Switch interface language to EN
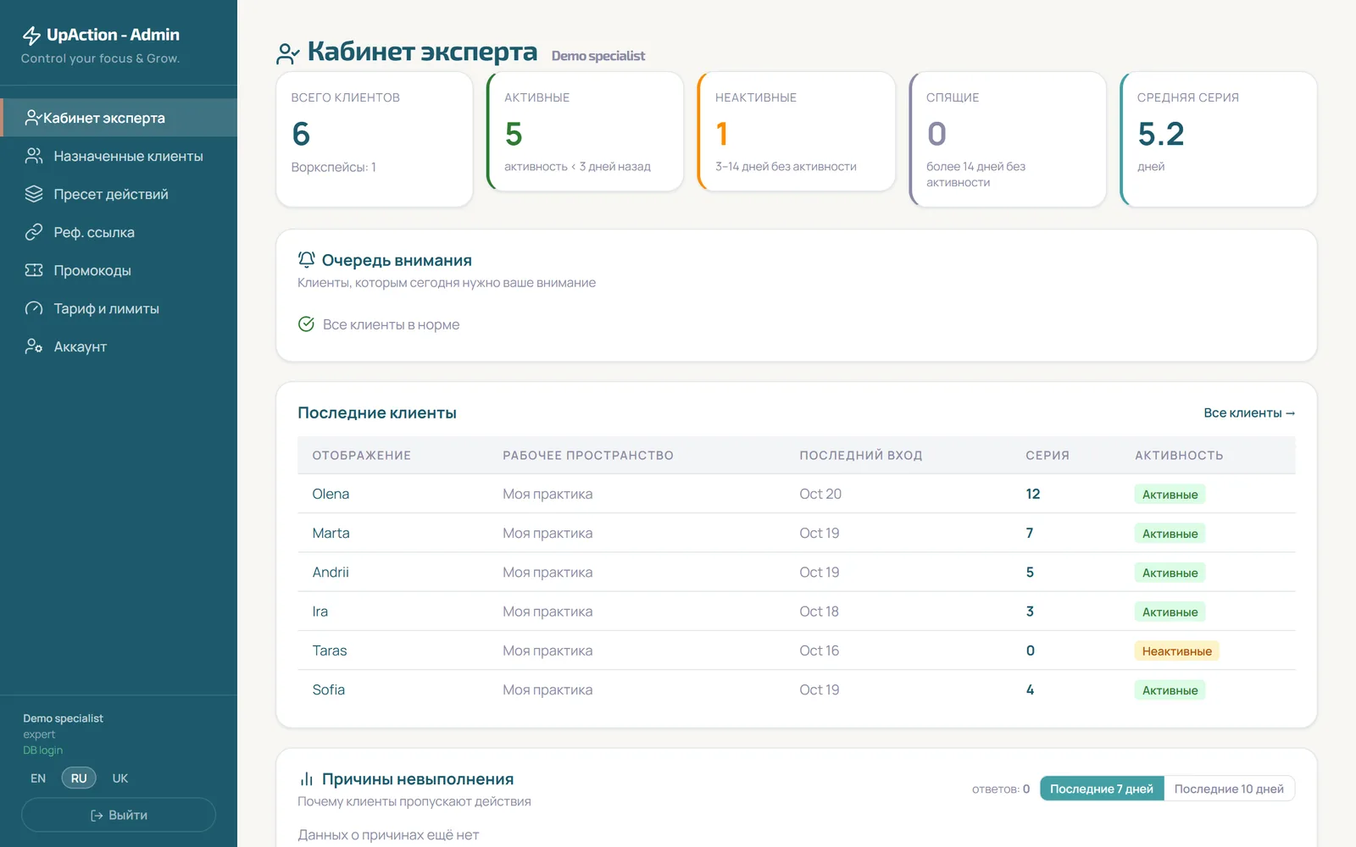1356x847 pixels. (38, 778)
